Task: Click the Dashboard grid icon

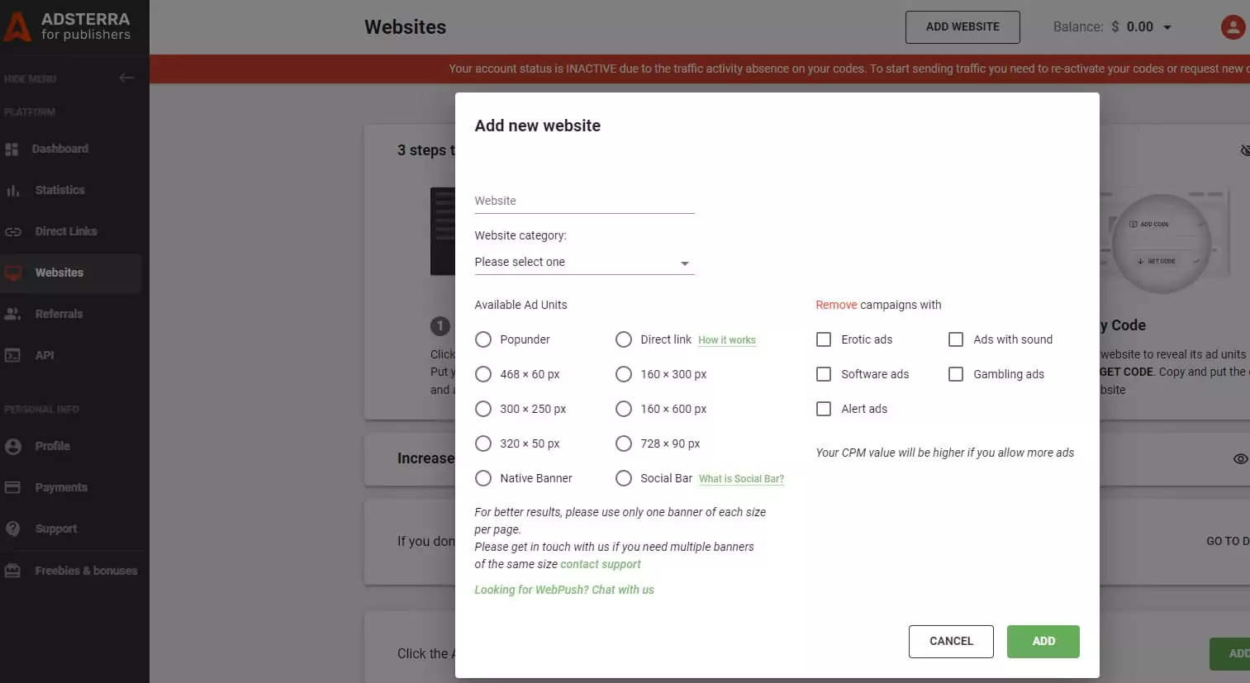Action: [x=12, y=149]
